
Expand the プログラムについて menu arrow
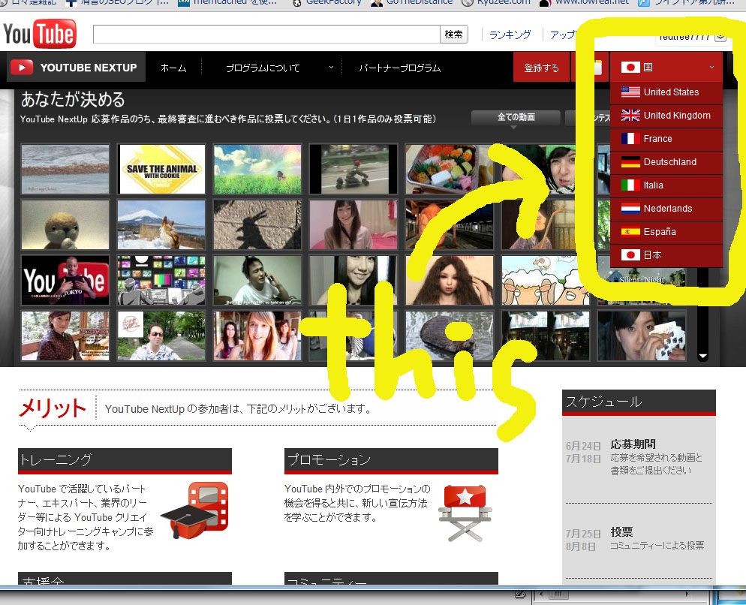point(331,68)
